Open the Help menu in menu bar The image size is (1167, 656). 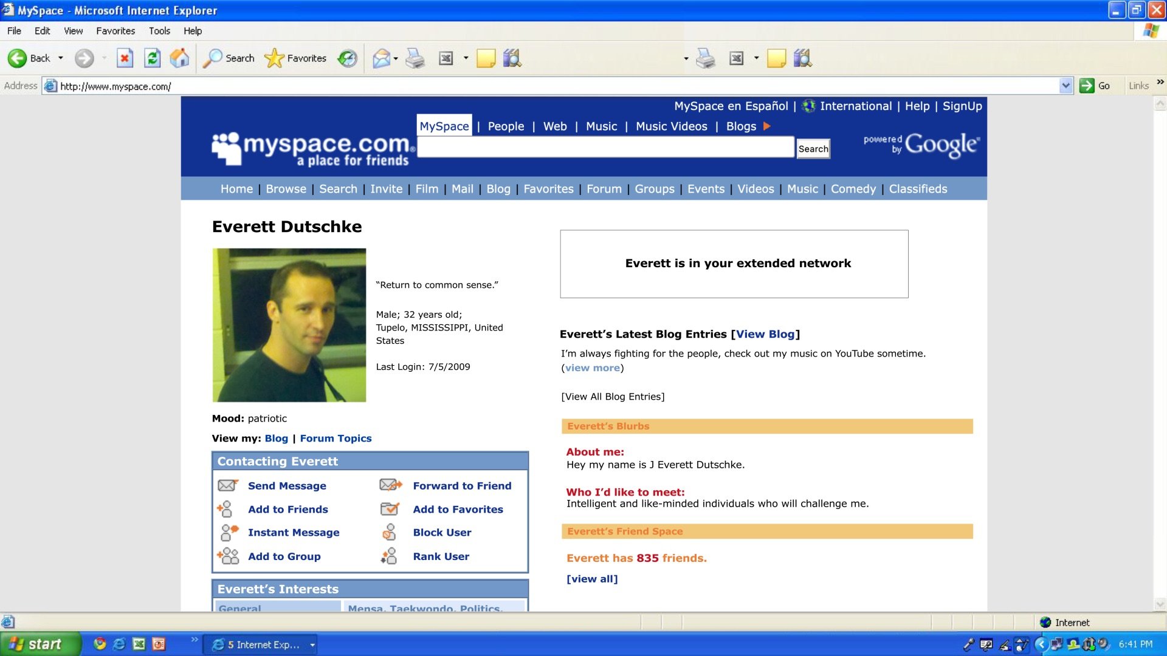pos(193,31)
